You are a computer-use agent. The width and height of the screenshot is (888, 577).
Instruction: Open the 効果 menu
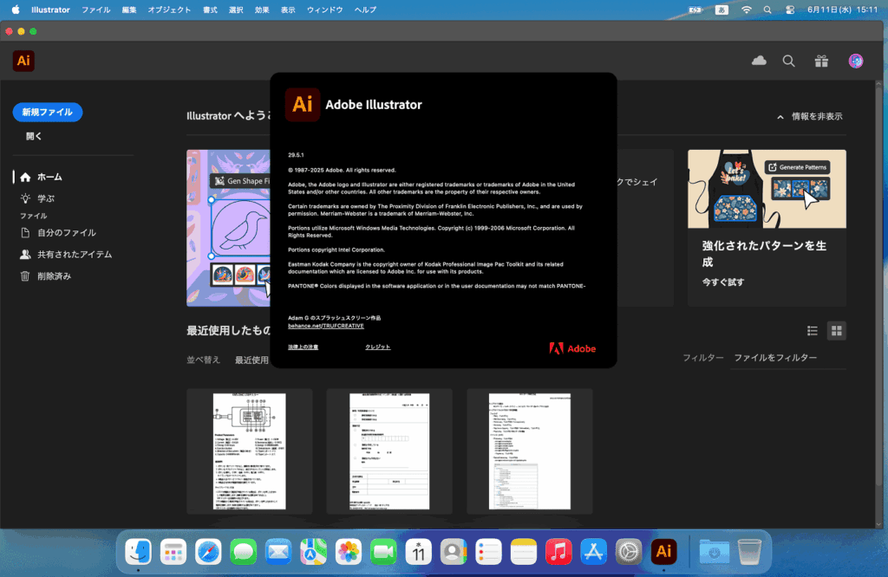point(262,10)
